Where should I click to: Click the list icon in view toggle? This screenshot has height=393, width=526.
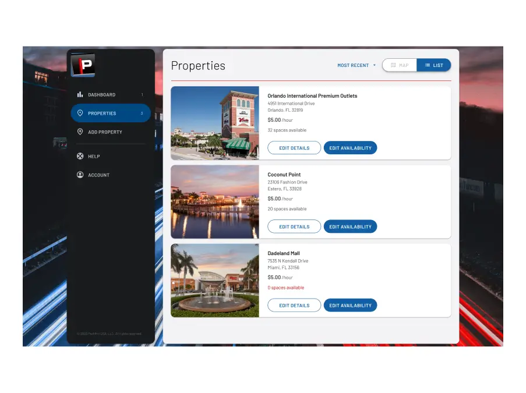[x=428, y=65]
